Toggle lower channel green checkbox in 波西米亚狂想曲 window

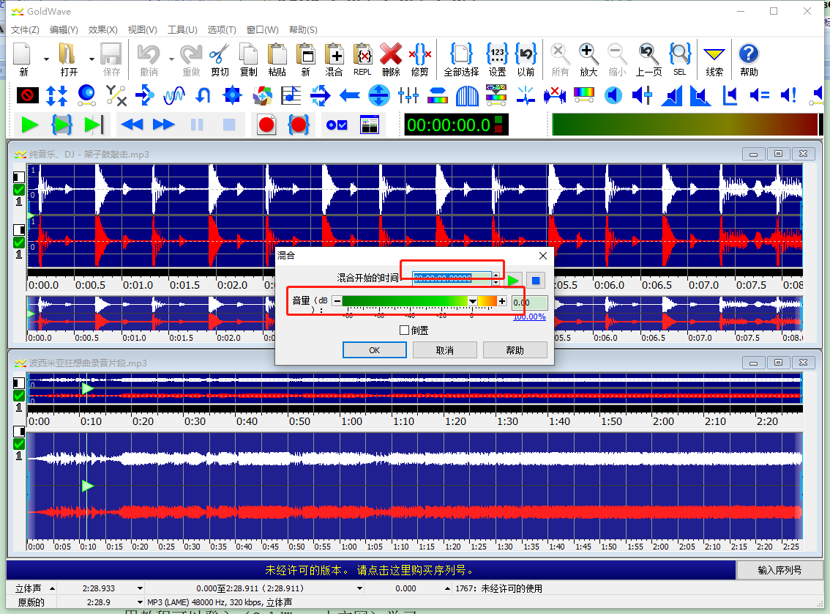[19, 443]
